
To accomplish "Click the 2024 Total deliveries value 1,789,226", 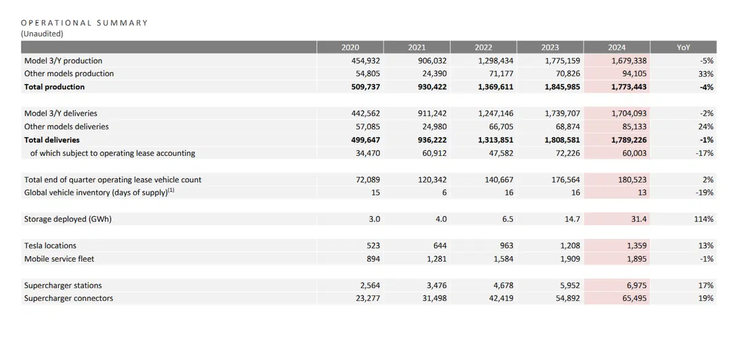I will (629, 140).
